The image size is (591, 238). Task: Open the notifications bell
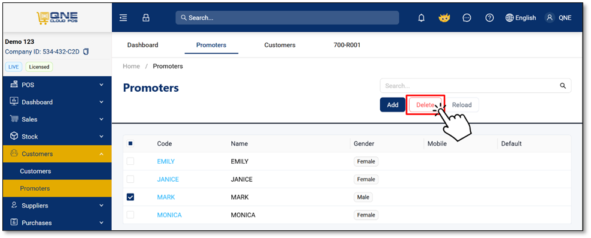pyautogui.click(x=422, y=17)
